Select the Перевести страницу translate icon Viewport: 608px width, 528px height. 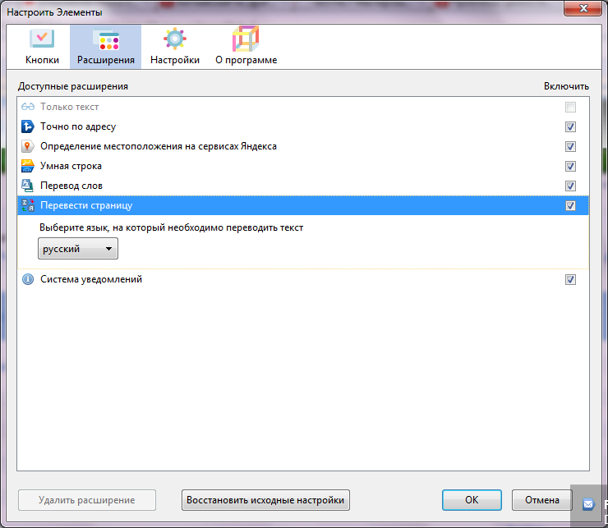point(28,205)
